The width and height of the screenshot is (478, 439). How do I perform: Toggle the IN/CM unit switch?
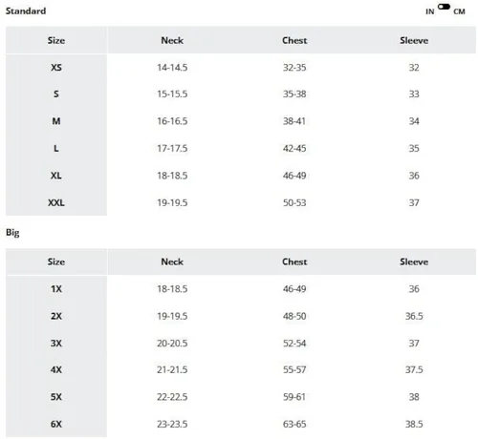[444, 7]
